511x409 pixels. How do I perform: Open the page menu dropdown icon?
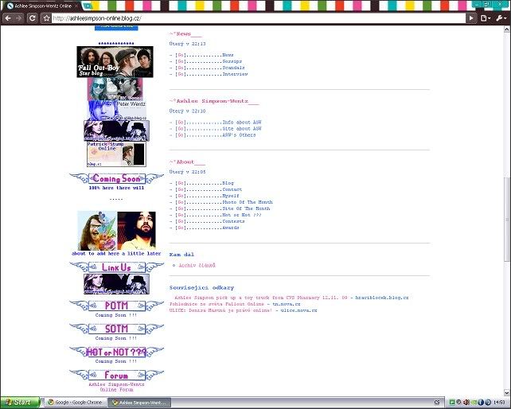[486, 18]
